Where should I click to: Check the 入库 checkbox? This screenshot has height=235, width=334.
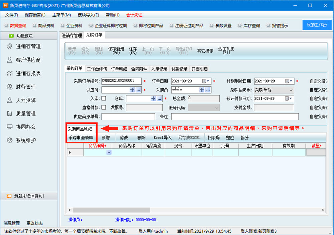click(104, 98)
